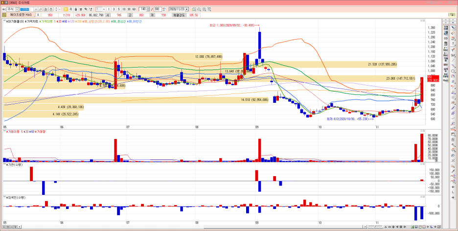
Task: Toggle the 가격차트 legend item
Action: click(33, 22)
